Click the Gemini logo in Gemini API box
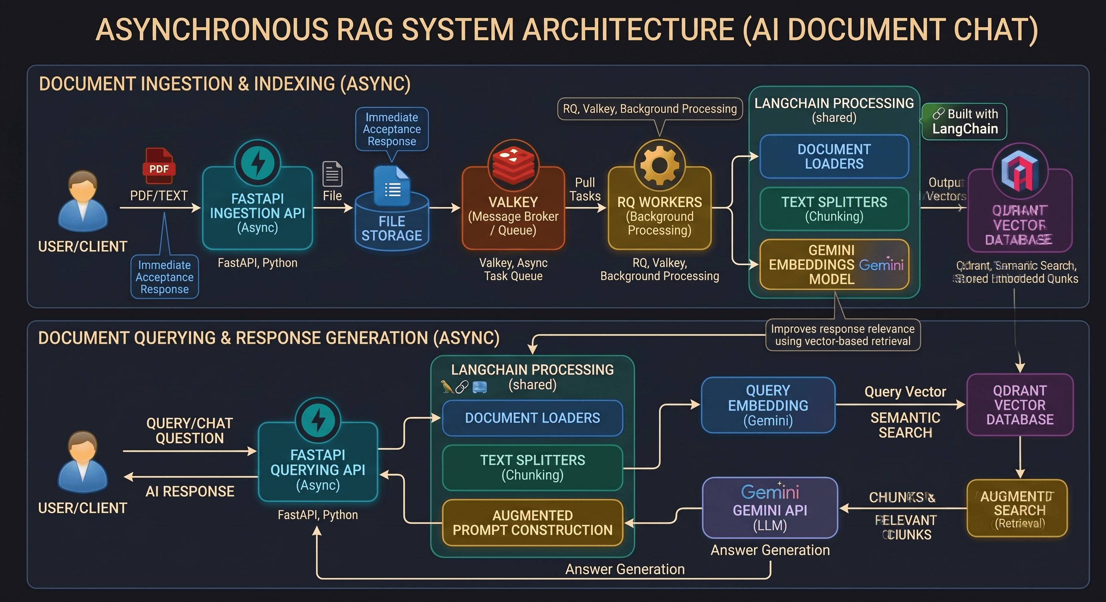Image resolution: width=1106 pixels, height=602 pixels. pyautogui.click(x=770, y=491)
